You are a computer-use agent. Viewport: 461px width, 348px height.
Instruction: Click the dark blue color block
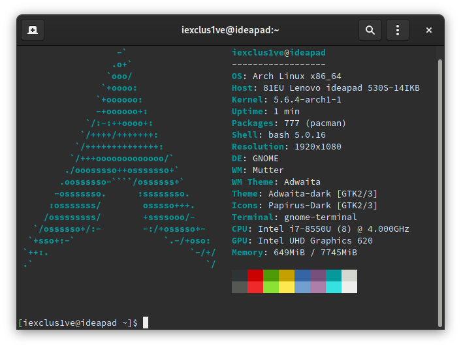point(302,276)
